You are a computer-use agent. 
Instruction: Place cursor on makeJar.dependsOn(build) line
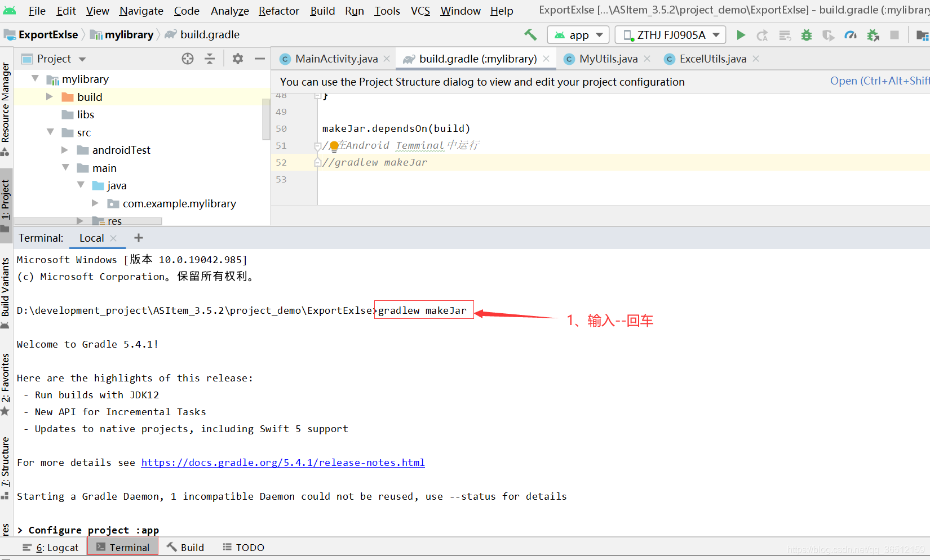(396, 128)
